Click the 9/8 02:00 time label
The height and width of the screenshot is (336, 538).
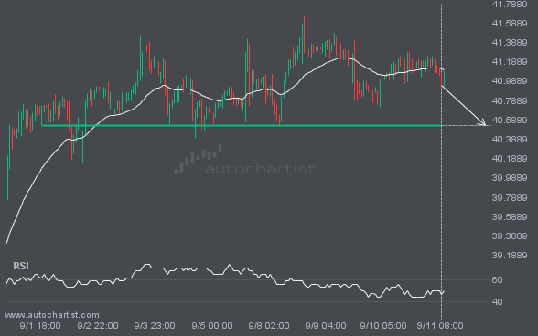tap(269, 325)
